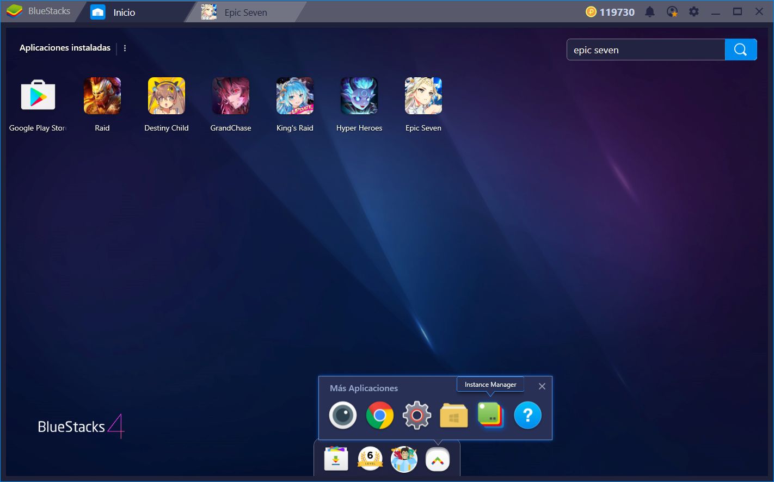This screenshot has width=774, height=482.
Task: Launch Chrome browser from Más Aplicaciones
Action: pyautogui.click(x=380, y=416)
